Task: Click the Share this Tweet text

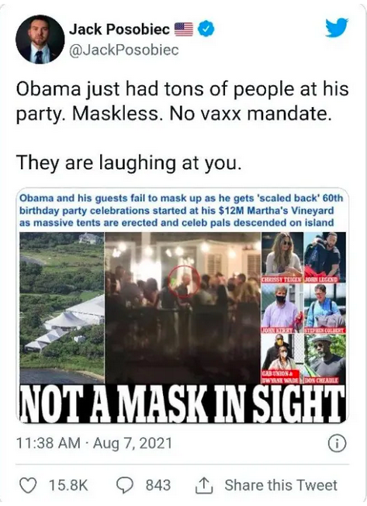Action: point(281,485)
